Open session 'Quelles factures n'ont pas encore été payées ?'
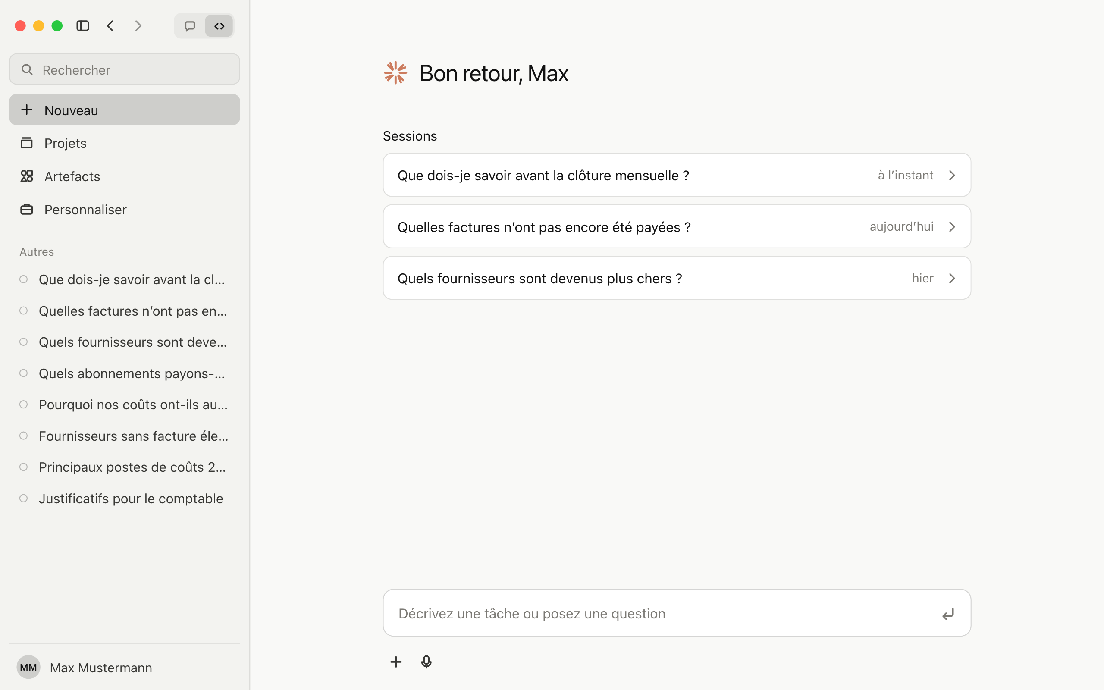 tap(677, 227)
